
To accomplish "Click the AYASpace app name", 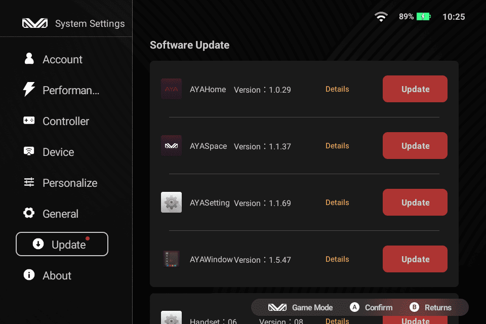I will 208,146.
